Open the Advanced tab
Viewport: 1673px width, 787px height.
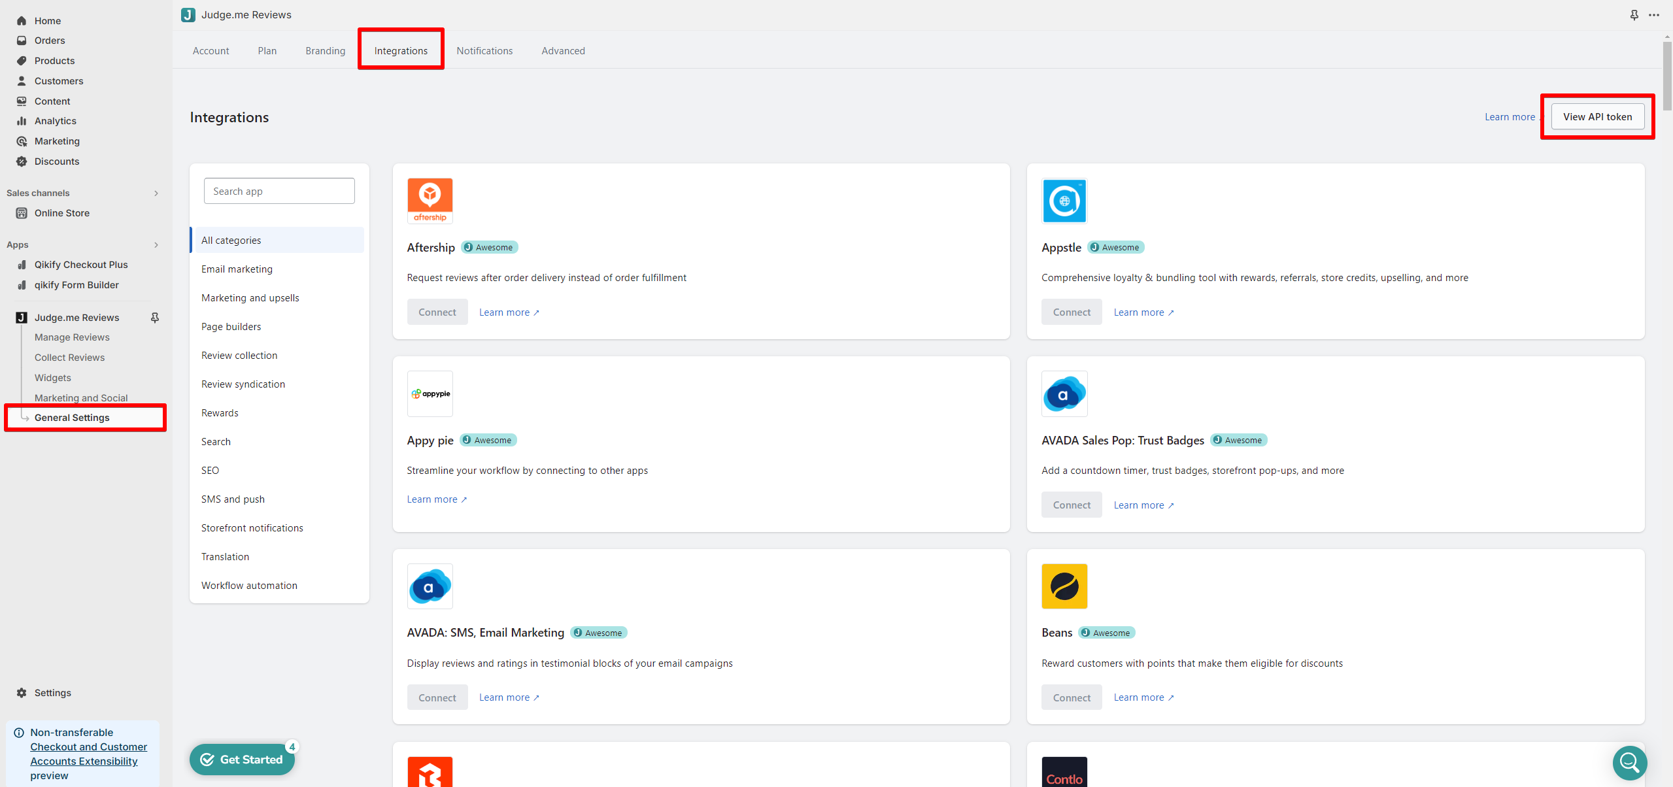tap(563, 51)
